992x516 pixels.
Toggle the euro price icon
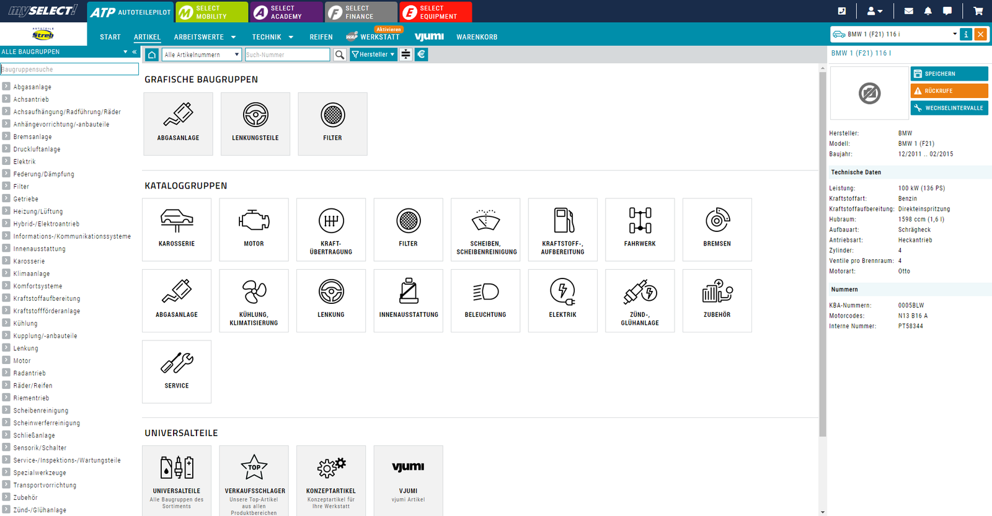point(421,55)
